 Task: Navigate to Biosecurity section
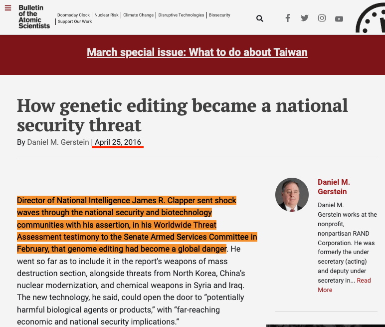pyautogui.click(x=219, y=15)
